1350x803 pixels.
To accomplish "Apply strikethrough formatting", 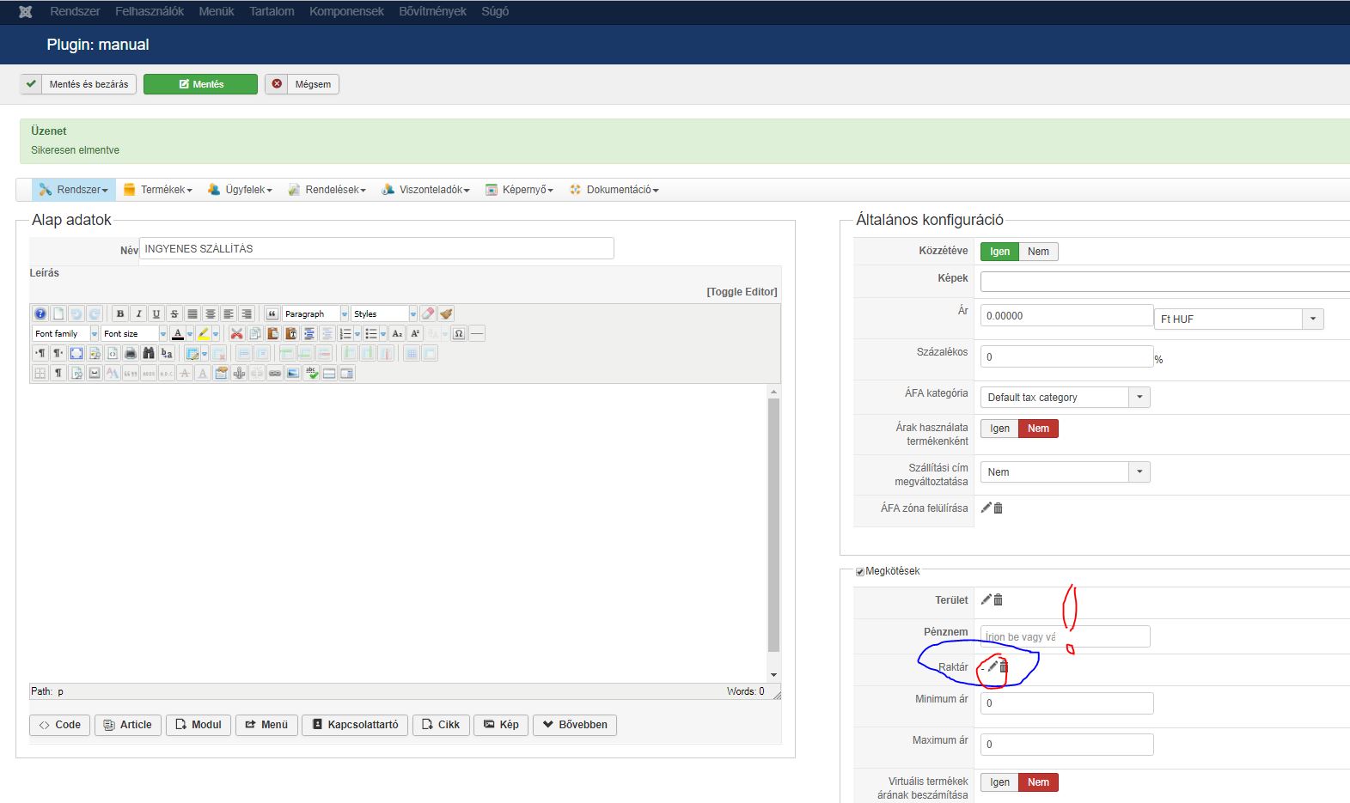I will 174,313.
